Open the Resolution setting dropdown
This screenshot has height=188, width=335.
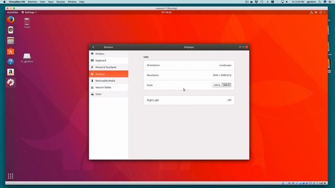coord(189,75)
